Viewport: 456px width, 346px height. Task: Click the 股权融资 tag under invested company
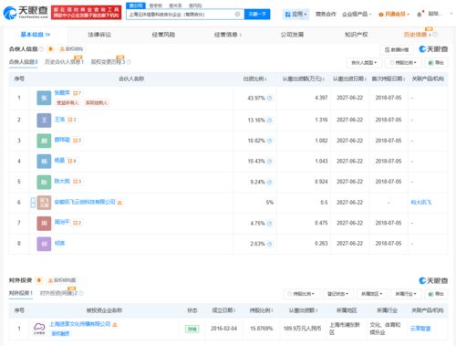(x=60, y=334)
